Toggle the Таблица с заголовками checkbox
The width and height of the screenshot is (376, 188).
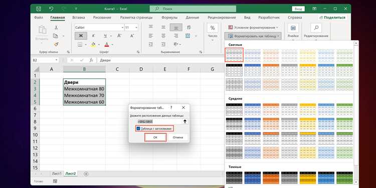point(138,129)
